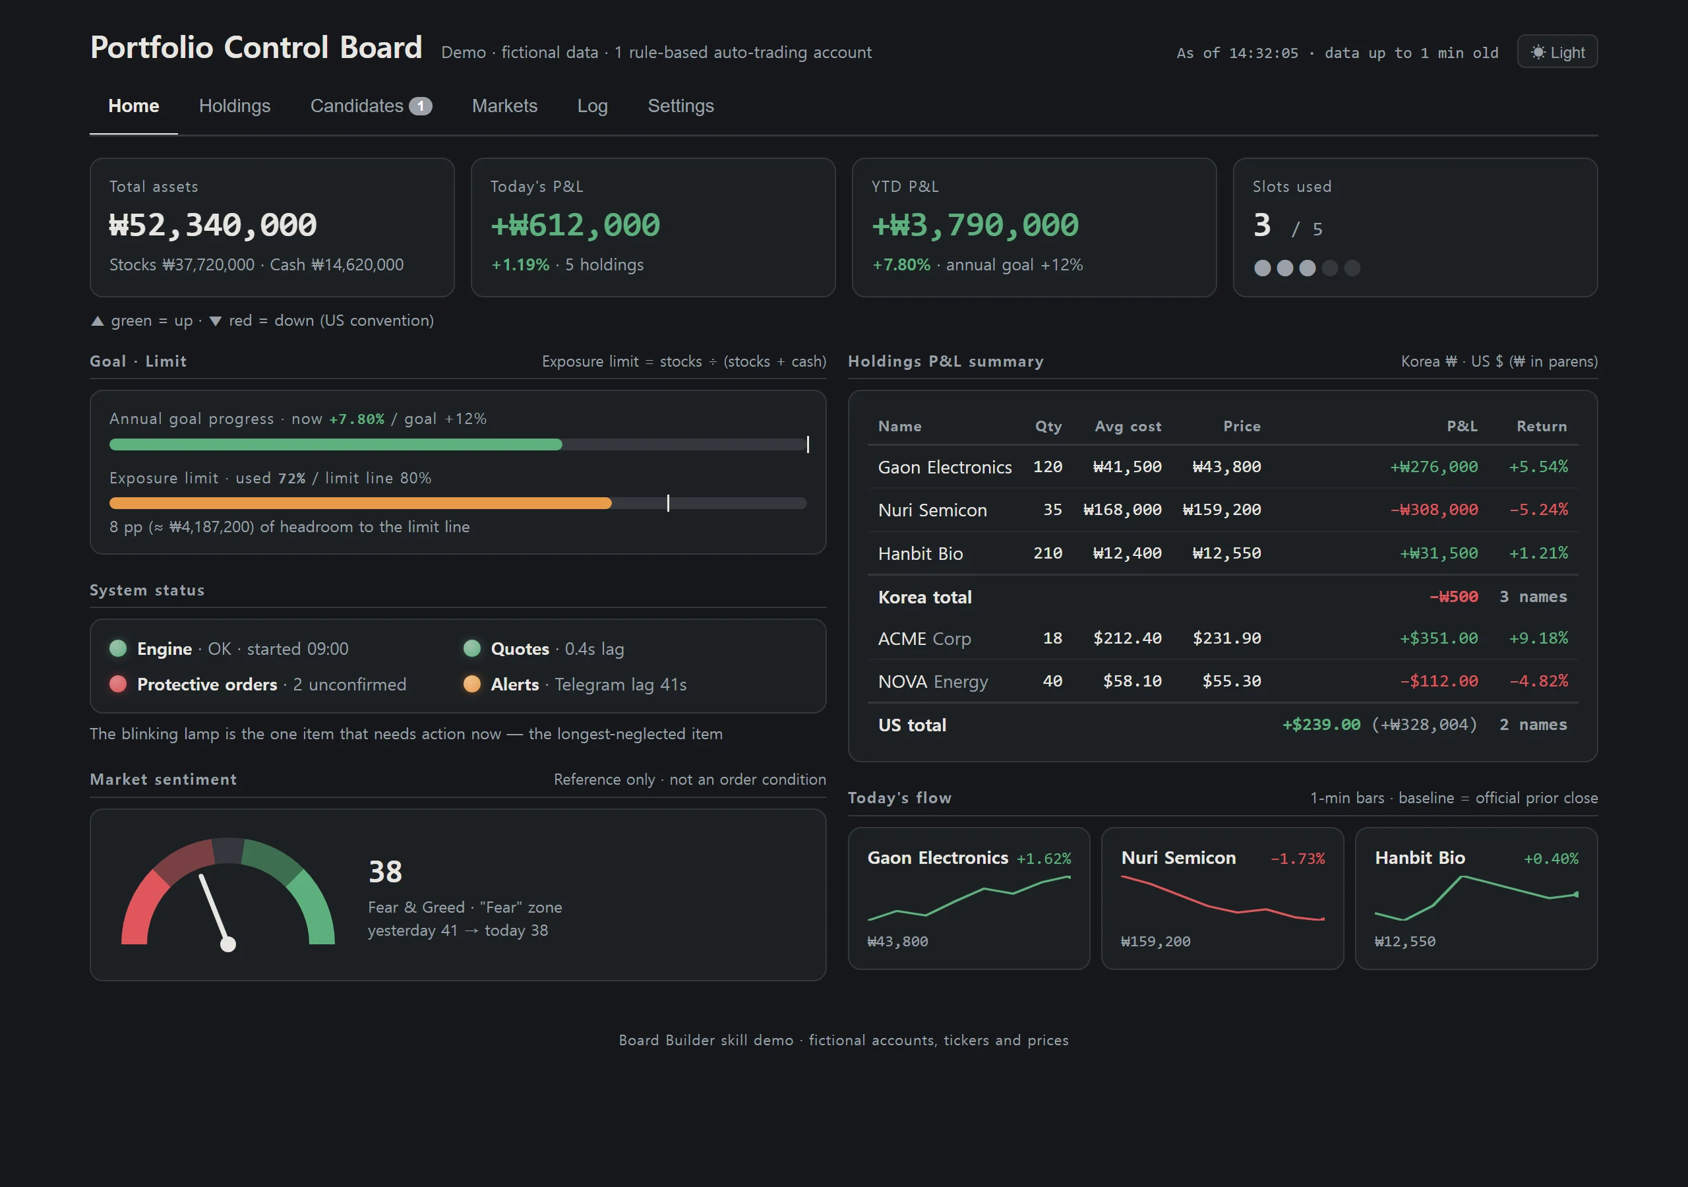Open the Settings tab
The width and height of the screenshot is (1688, 1187).
point(680,106)
